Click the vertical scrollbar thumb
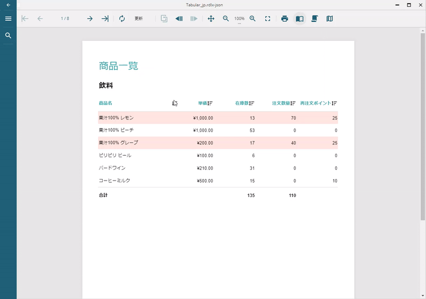Image resolution: width=426 pixels, height=299 pixels. pyautogui.click(x=422, y=126)
